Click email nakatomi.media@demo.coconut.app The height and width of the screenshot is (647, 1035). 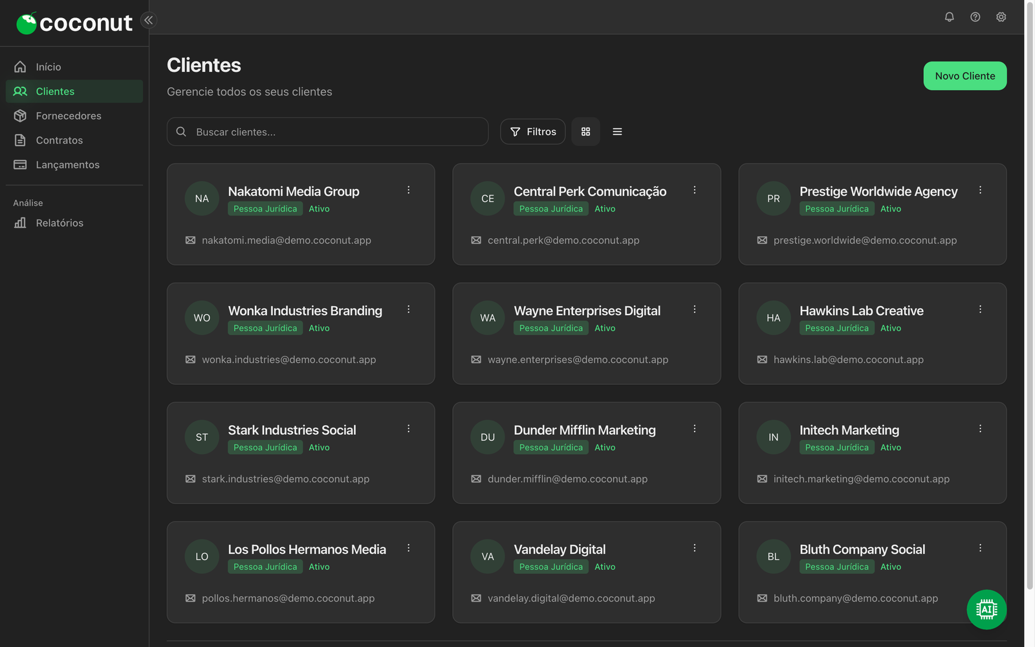287,240
